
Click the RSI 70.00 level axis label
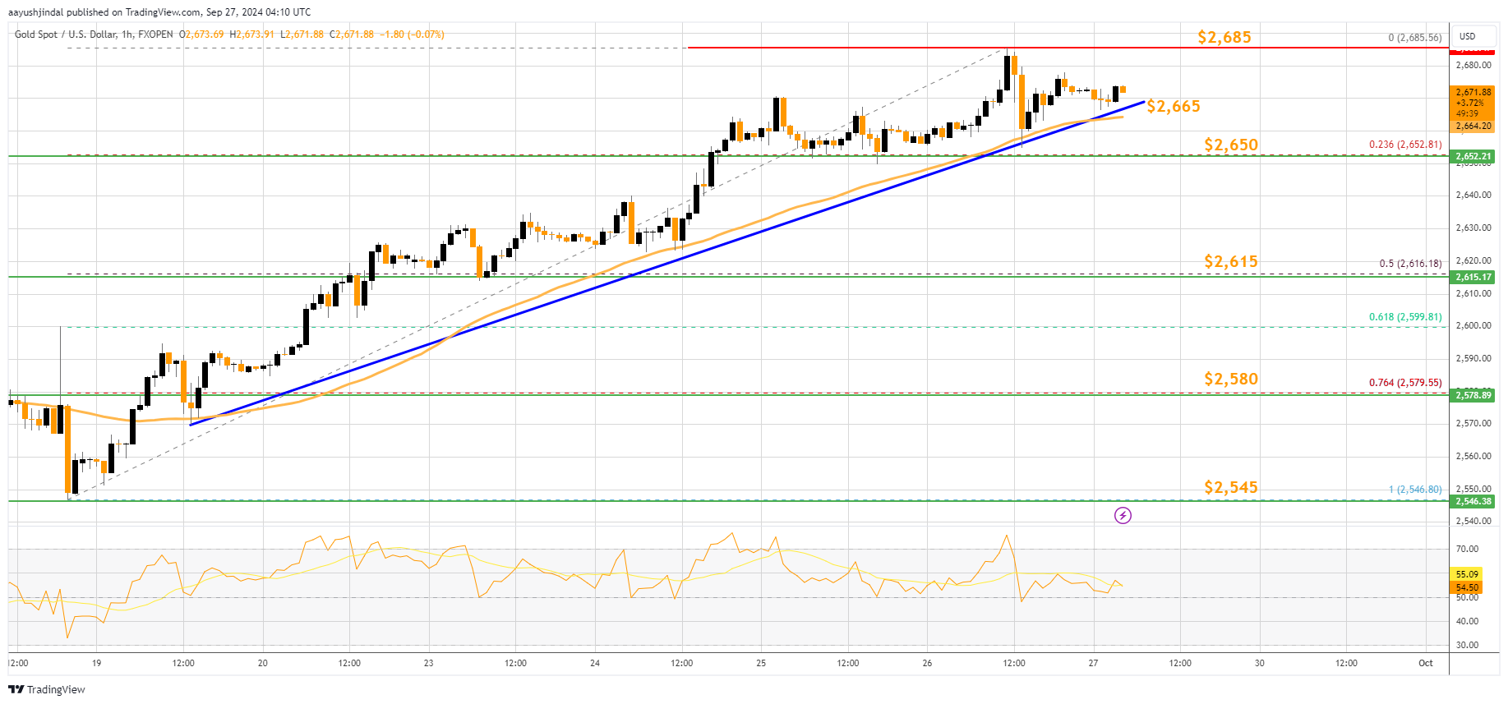(1467, 550)
